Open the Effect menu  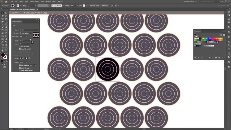click(x=37, y=1)
